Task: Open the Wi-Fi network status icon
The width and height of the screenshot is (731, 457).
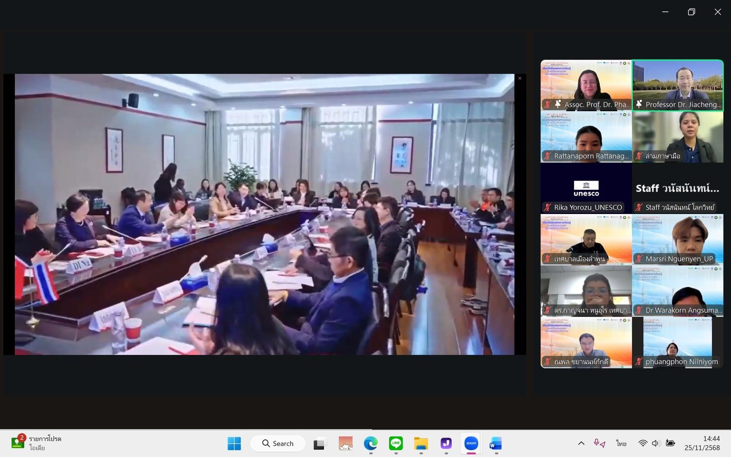Action: pyautogui.click(x=642, y=443)
